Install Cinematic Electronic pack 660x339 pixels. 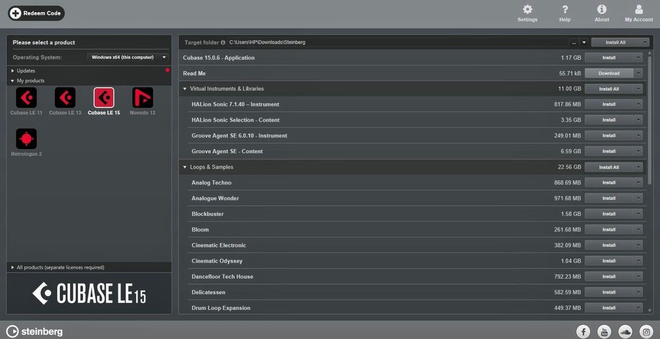[609, 245]
